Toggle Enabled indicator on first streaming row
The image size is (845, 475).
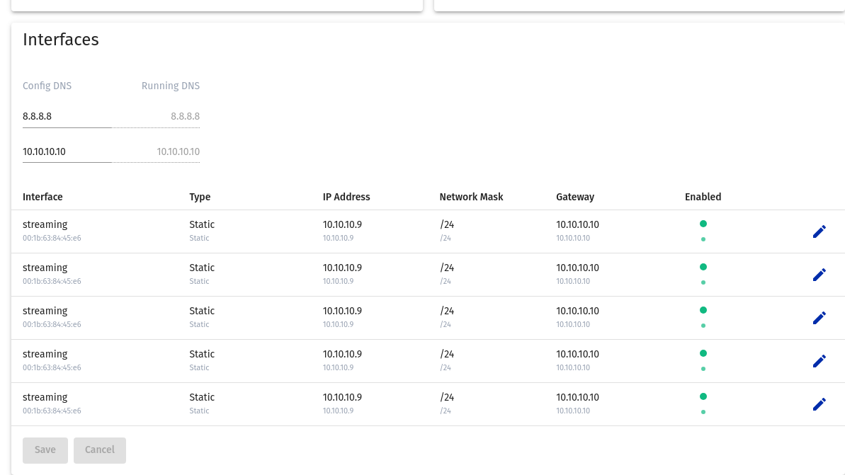(x=703, y=223)
